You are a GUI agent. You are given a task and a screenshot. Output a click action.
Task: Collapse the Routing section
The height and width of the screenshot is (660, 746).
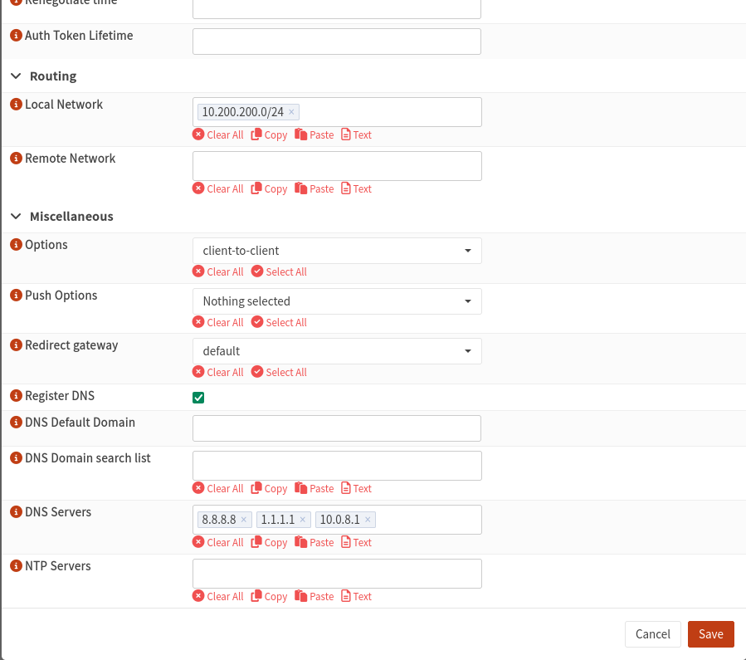[x=15, y=76]
